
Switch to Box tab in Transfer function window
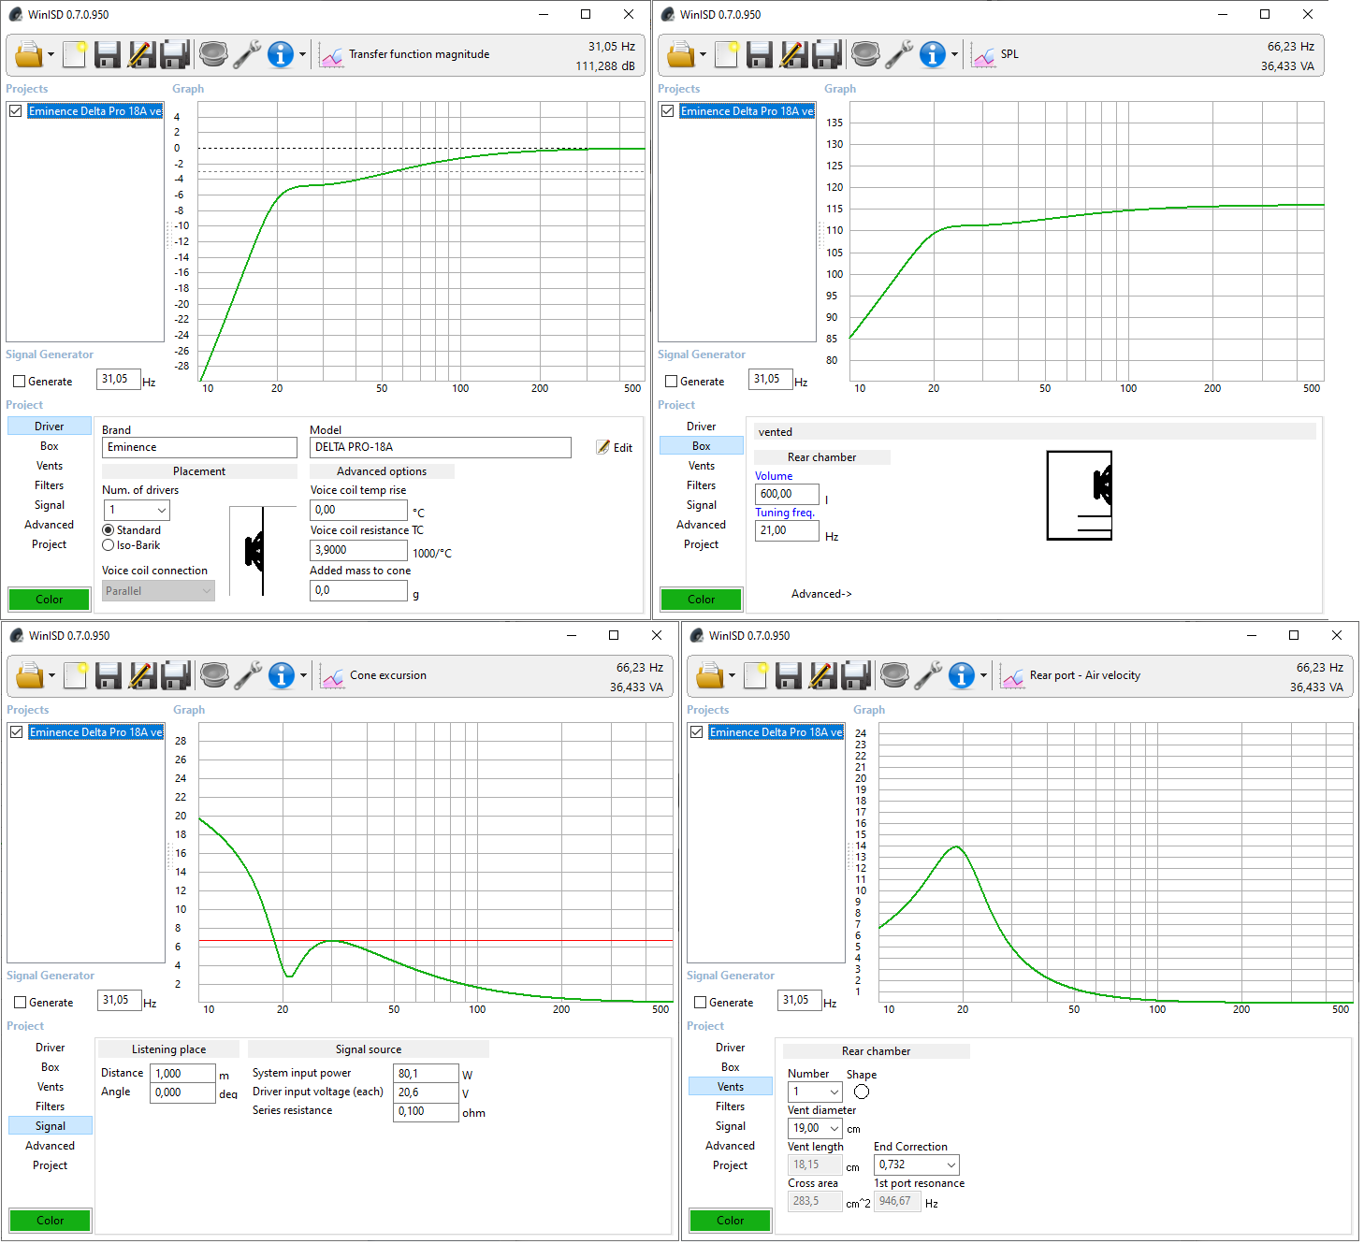(50, 446)
